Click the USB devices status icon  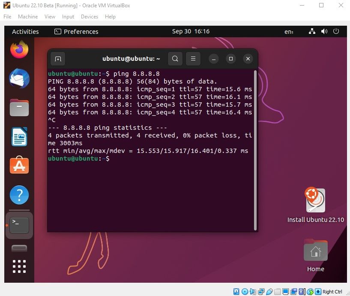pos(269,292)
